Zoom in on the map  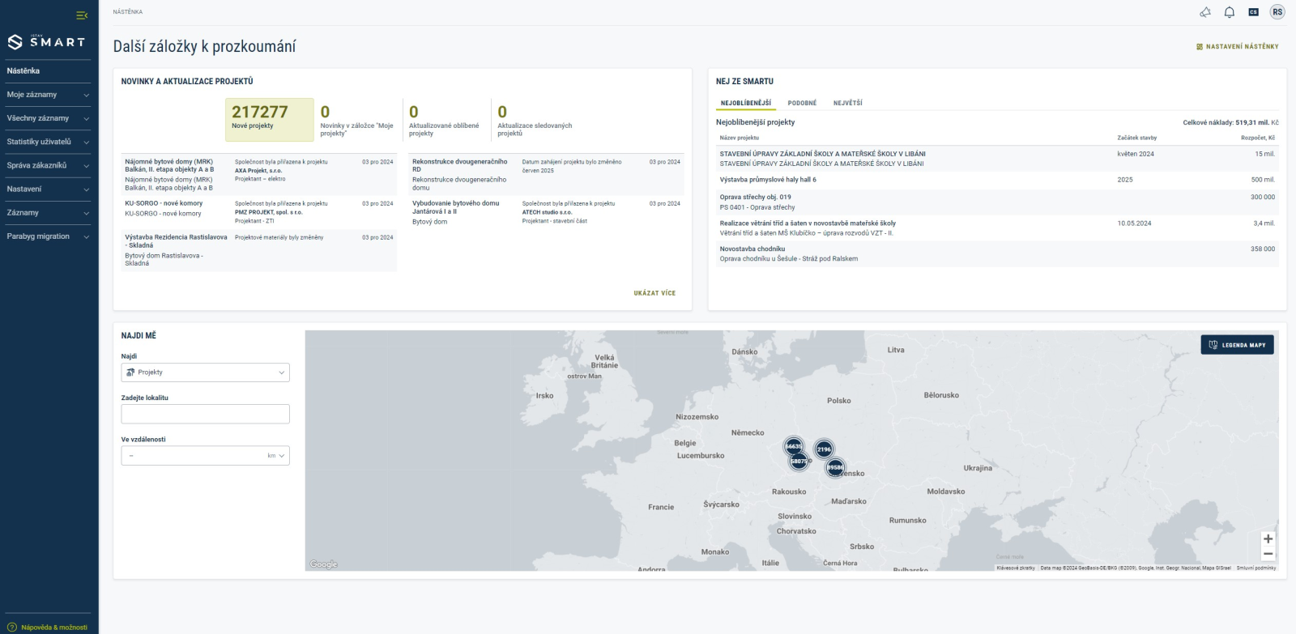tap(1268, 539)
